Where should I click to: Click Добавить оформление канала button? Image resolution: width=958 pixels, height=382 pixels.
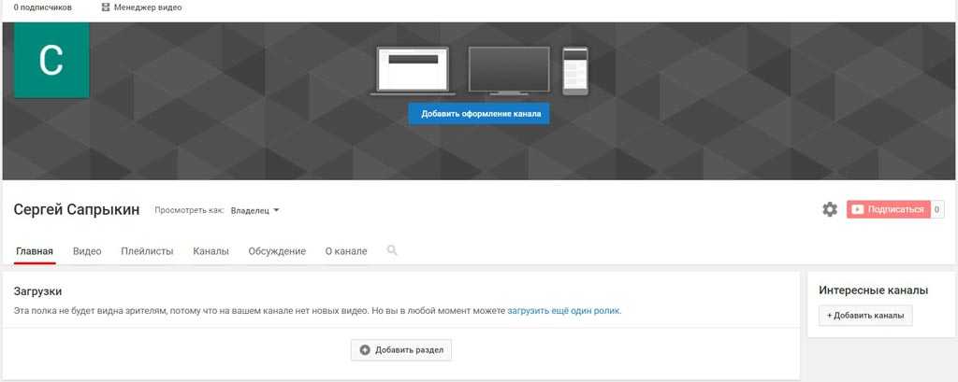[479, 114]
